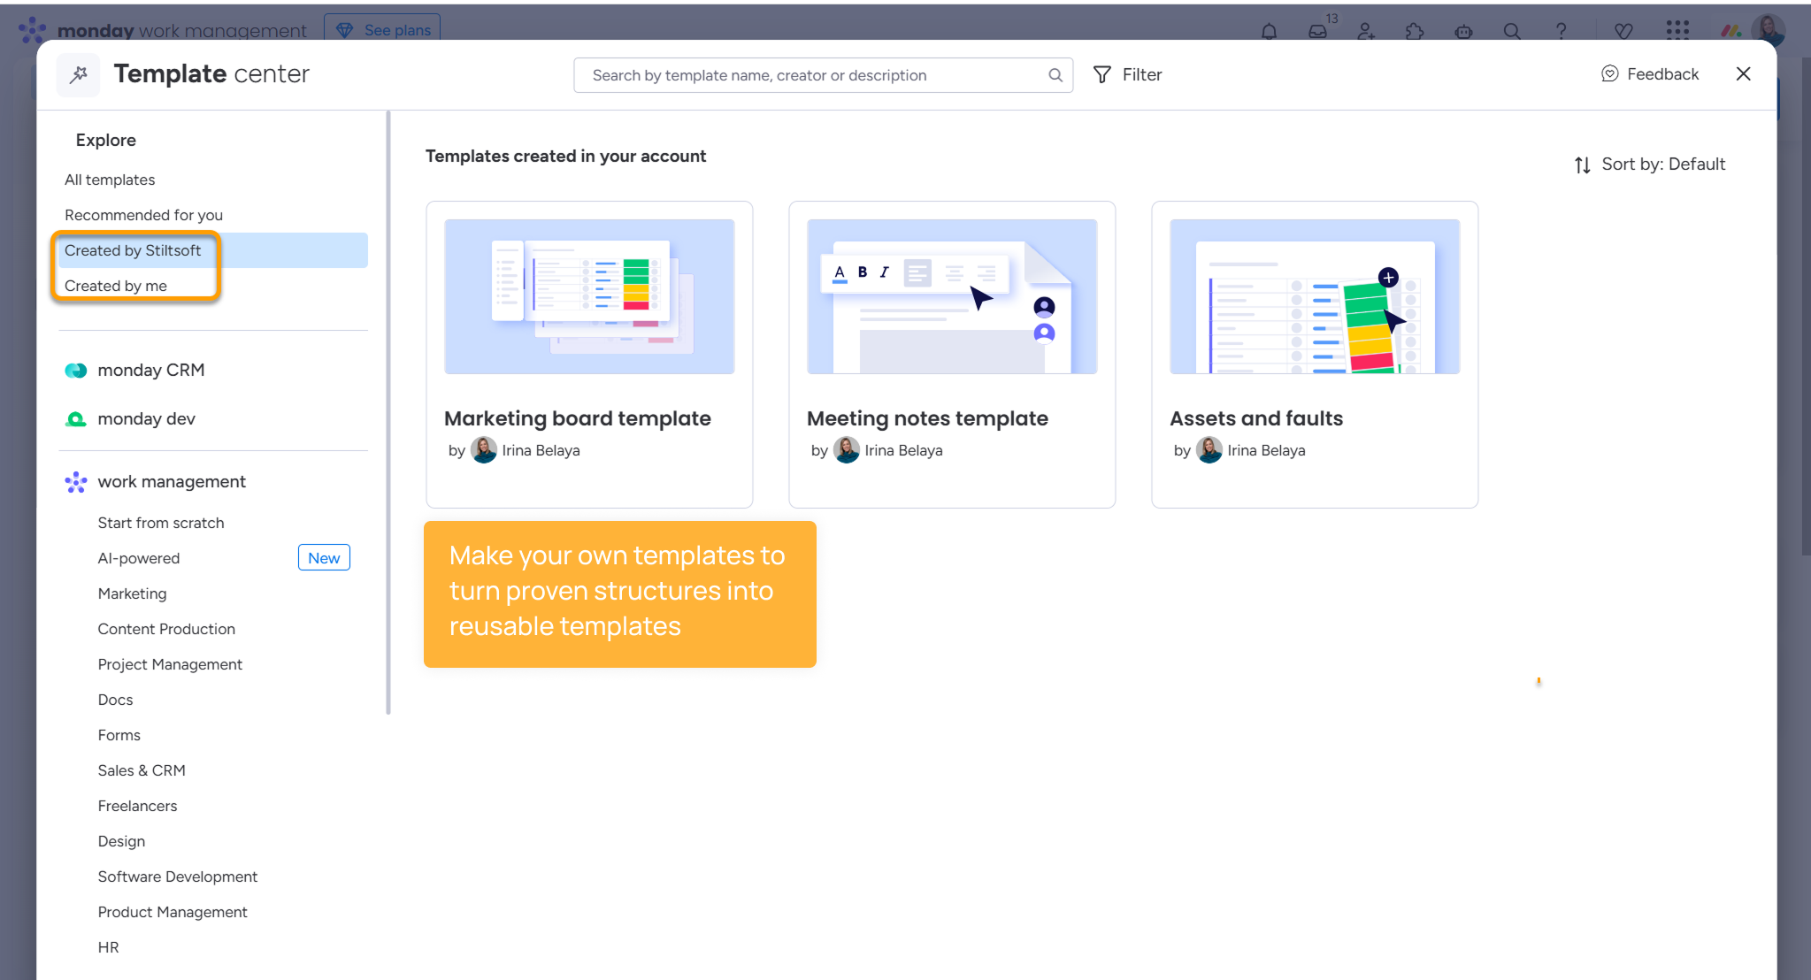Open help via the question mark icon
Image resolution: width=1811 pixels, height=980 pixels.
pos(1561,29)
